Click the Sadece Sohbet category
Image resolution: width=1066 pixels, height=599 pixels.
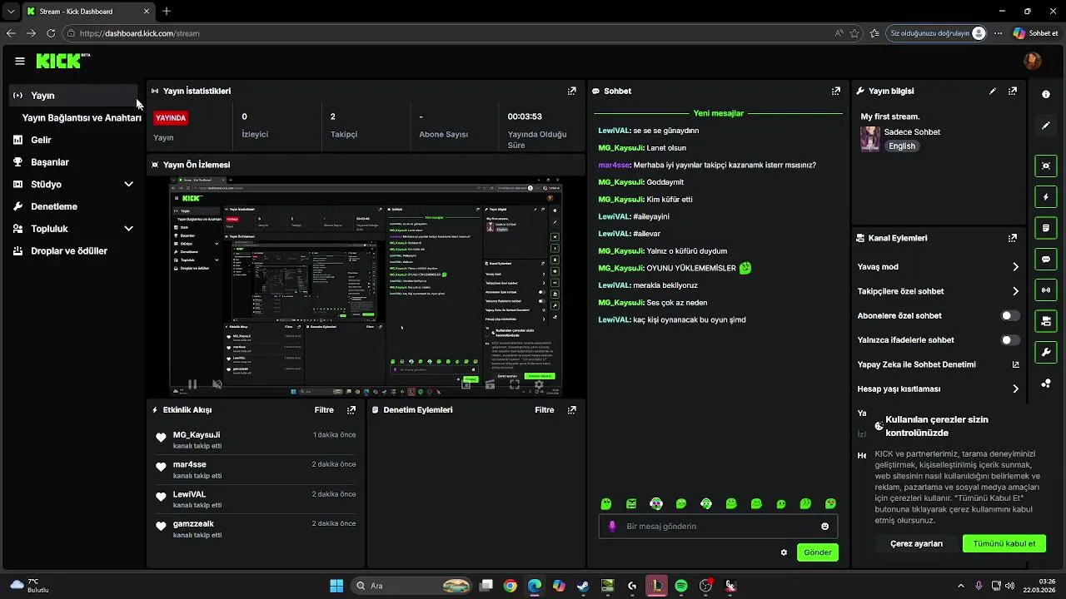(912, 132)
